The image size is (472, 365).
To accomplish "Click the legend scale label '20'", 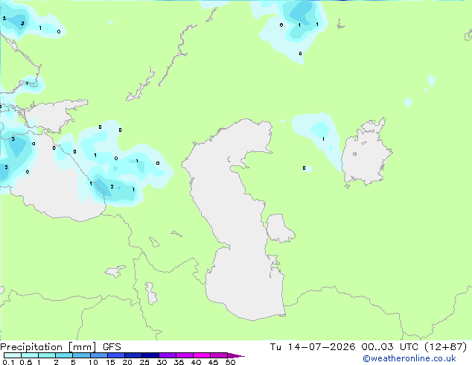I will point(127,362).
